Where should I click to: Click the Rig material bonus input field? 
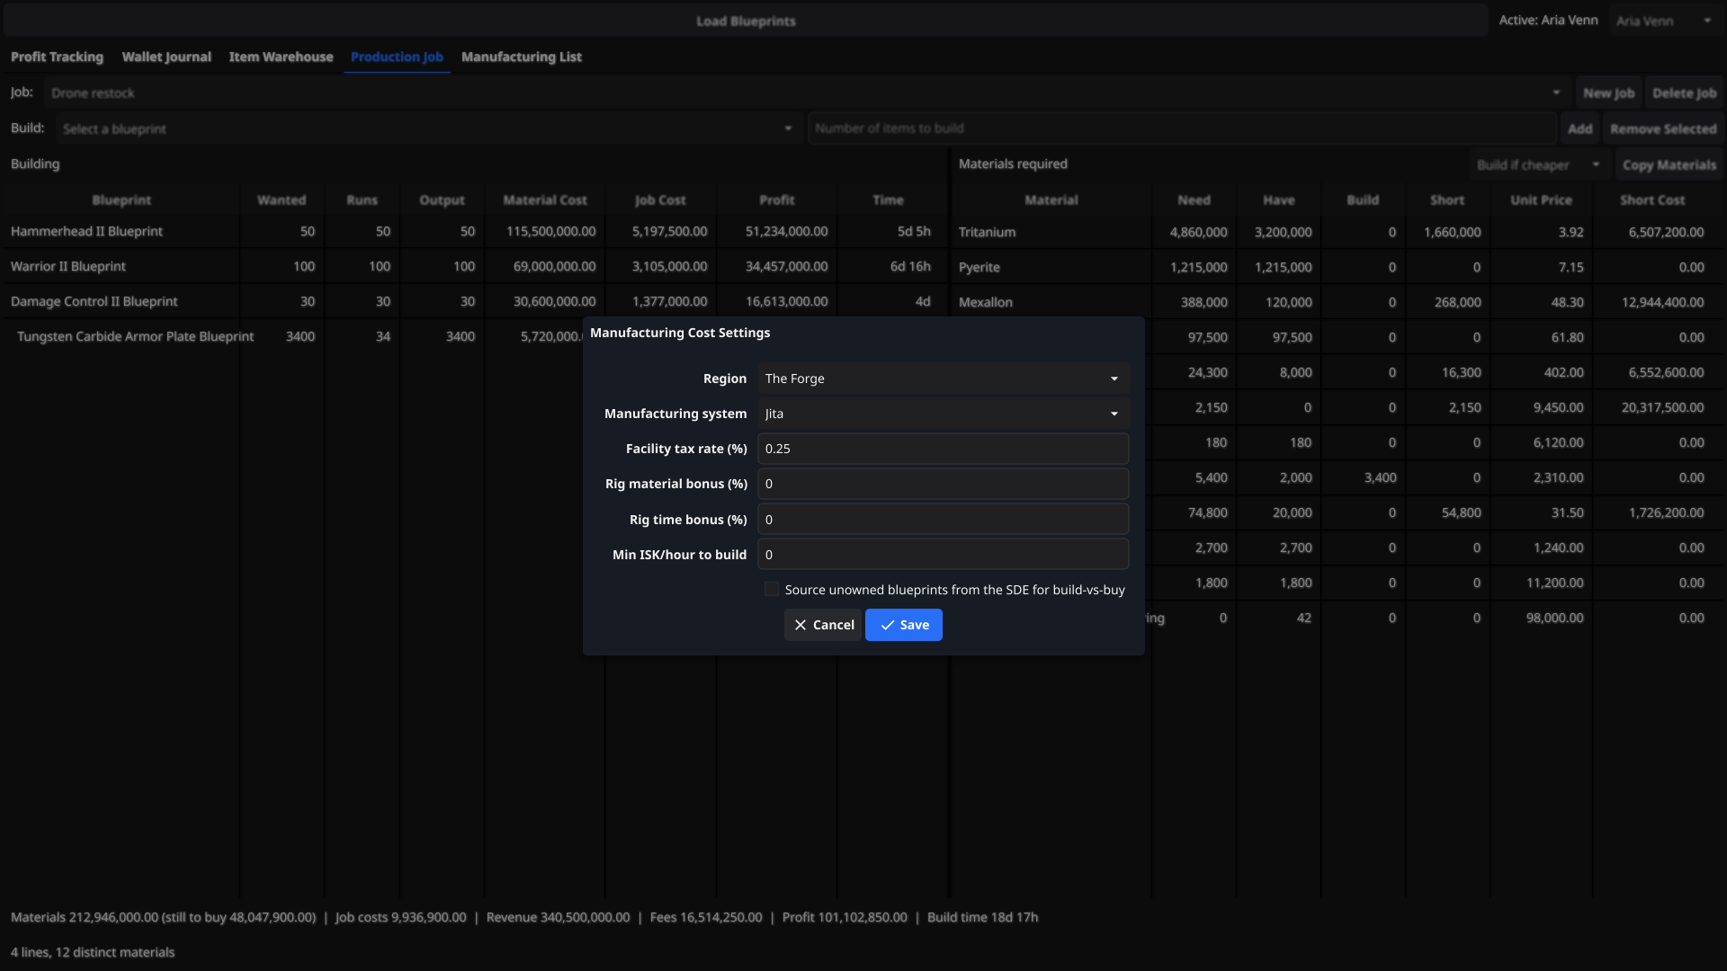[x=943, y=484]
